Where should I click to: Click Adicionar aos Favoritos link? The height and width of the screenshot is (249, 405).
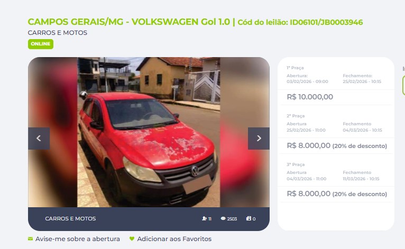[x=174, y=239]
